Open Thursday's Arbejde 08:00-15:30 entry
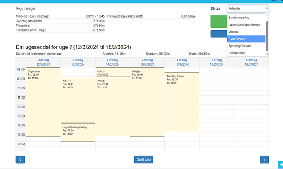Viewport: 283px width, 169px height. (147, 102)
